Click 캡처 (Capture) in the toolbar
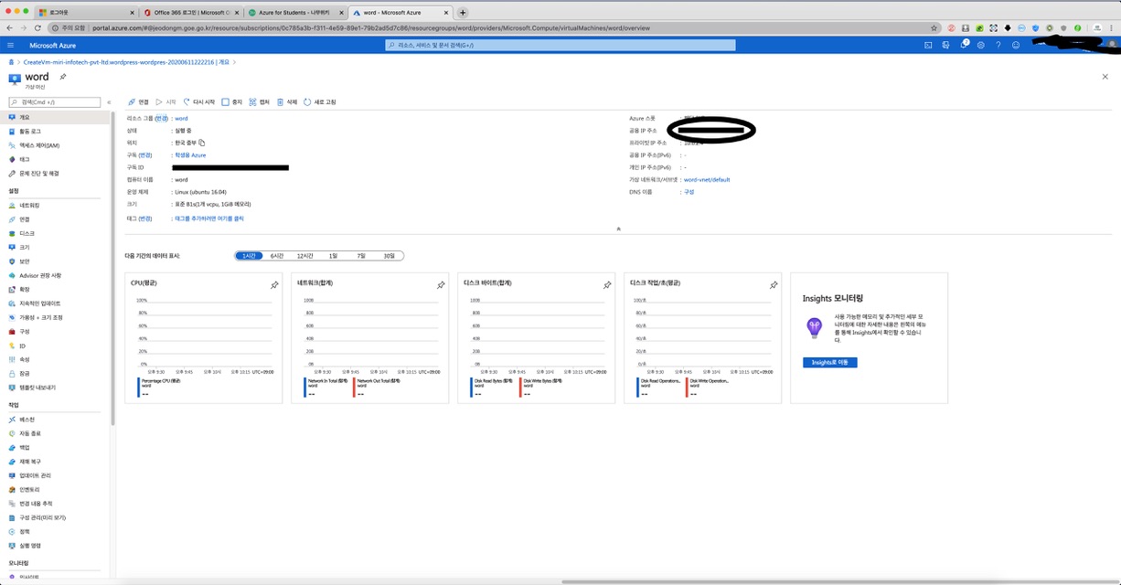 pos(260,102)
